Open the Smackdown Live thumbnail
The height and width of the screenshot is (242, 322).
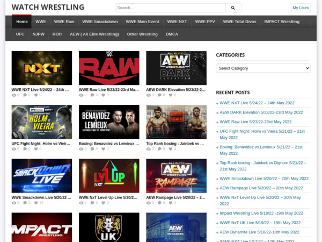42,176
